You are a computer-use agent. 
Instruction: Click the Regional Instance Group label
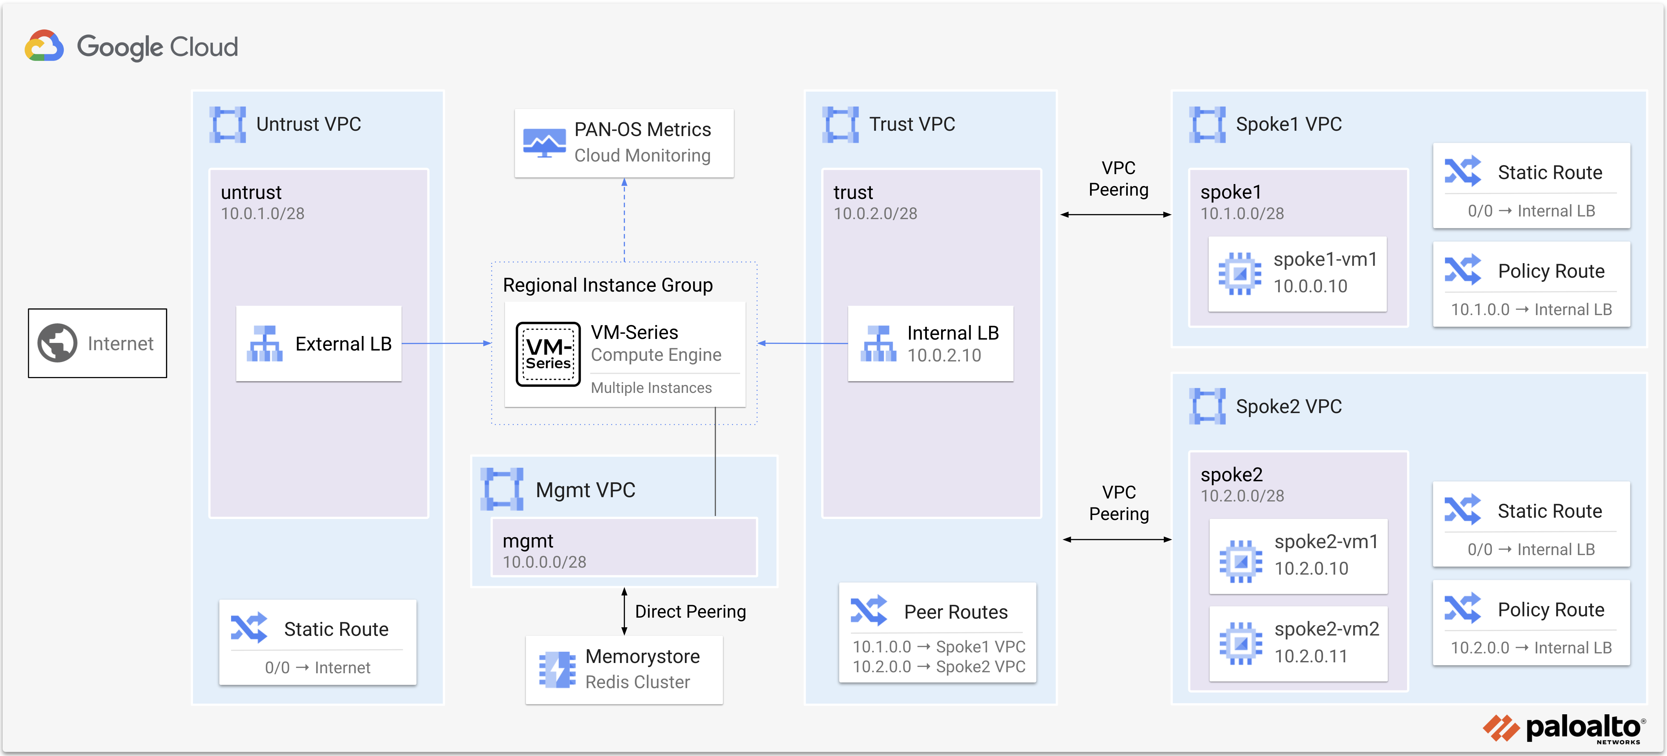click(608, 285)
